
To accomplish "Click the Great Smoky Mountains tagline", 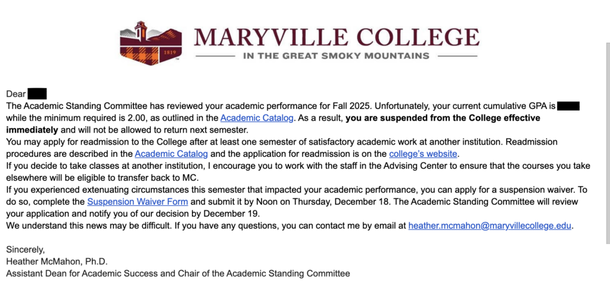I will pyautogui.click(x=336, y=56).
